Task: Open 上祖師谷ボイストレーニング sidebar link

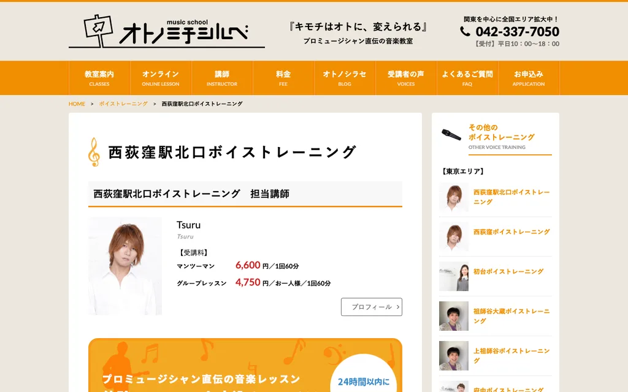Action: click(511, 356)
